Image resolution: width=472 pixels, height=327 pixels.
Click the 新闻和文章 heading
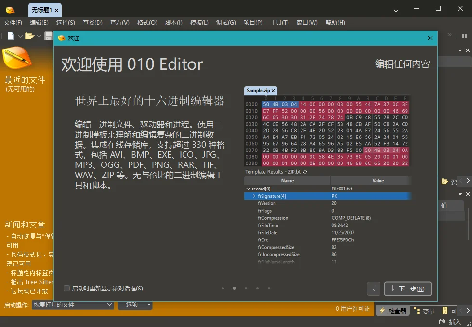(25, 225)
